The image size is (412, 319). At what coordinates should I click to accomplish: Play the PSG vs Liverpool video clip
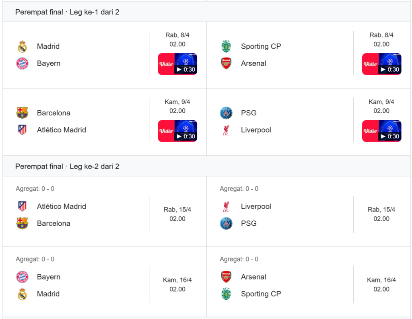click(x=381, y=131)
